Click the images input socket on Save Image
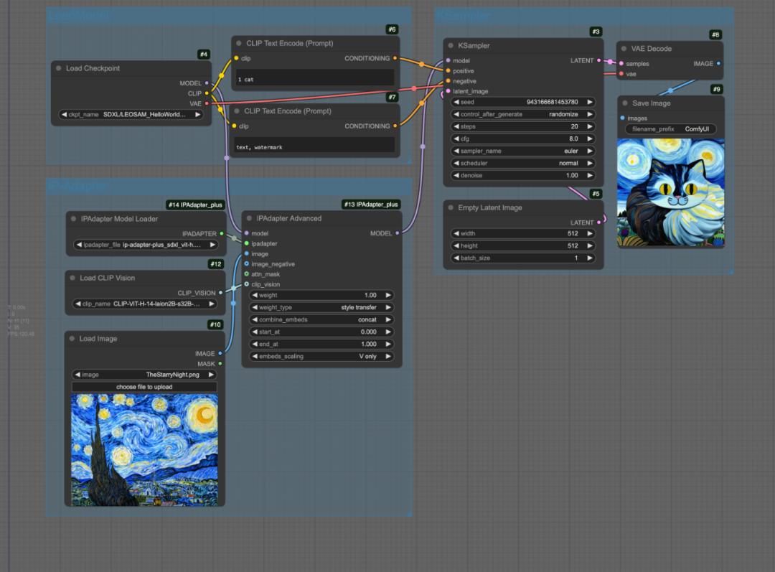775x572 pixels. 622,118
